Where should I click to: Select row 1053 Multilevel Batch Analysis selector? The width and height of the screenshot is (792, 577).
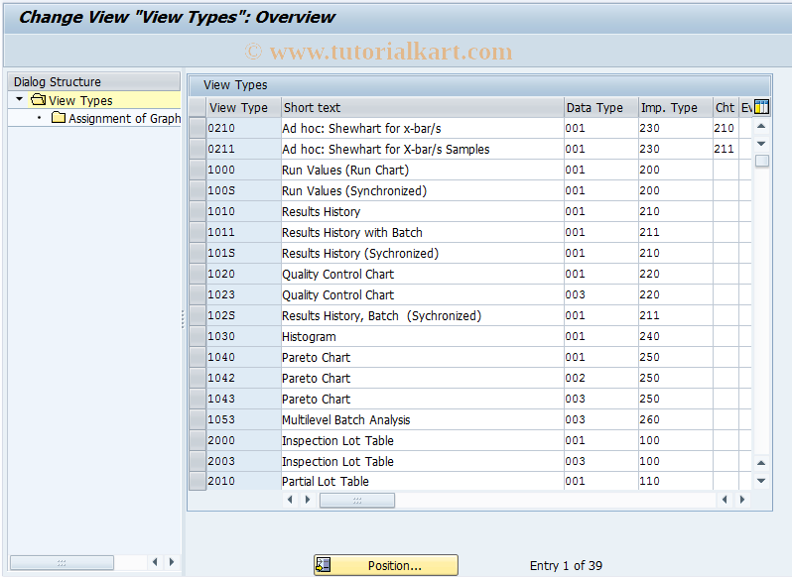pos(198,419)
